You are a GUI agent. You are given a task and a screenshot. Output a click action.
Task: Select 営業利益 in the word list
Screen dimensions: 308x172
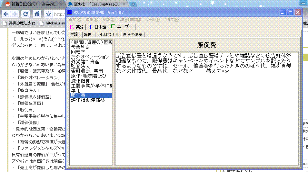click(x=81, y=47)
